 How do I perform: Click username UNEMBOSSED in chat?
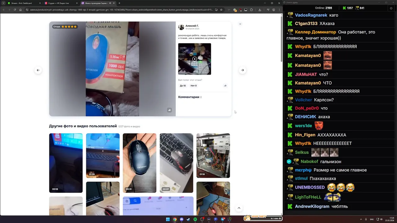point(310,187)
